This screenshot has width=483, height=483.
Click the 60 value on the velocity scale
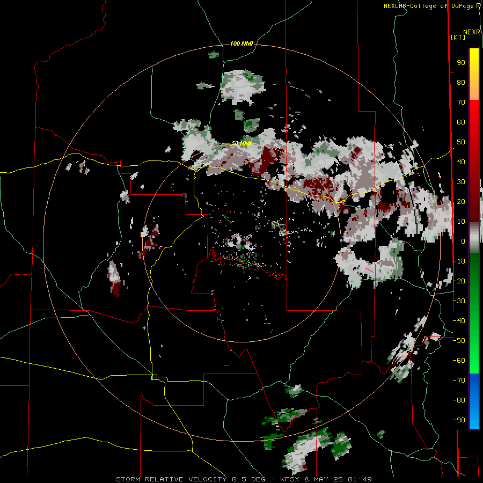(461, 122)
